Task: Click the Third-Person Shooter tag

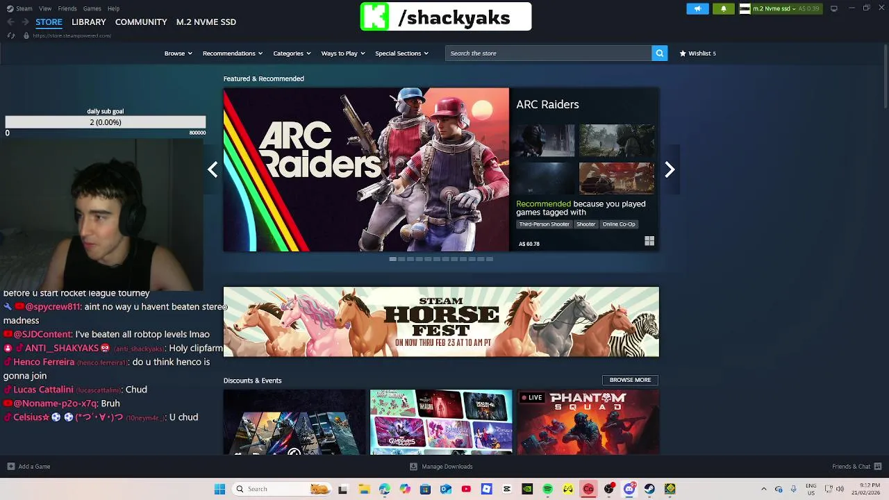Action: pos(544,224)
